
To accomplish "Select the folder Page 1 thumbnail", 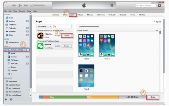I will (x=86, y=76).
